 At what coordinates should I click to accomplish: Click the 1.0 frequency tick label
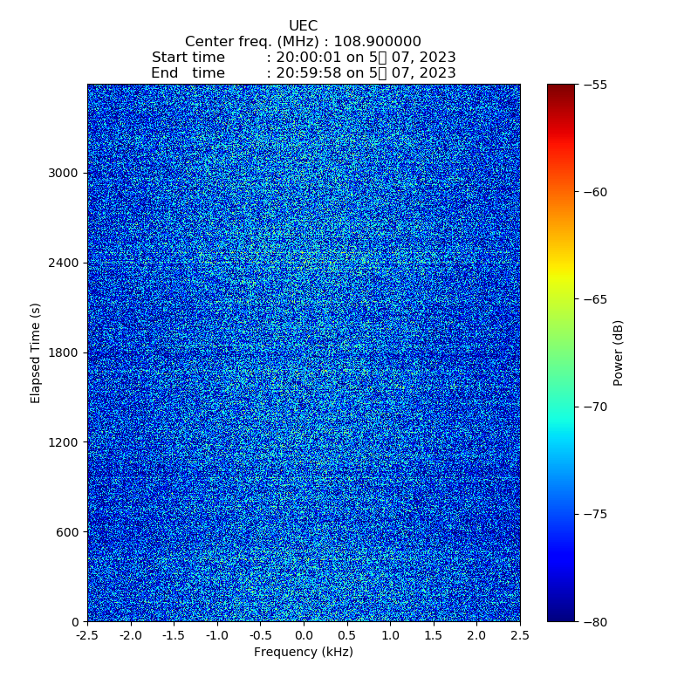[390, 635]
